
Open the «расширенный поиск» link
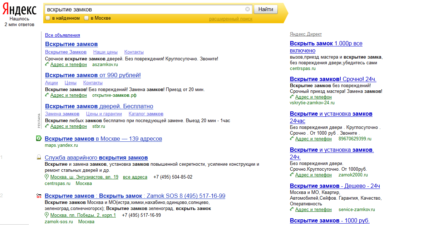coord(231,19)
